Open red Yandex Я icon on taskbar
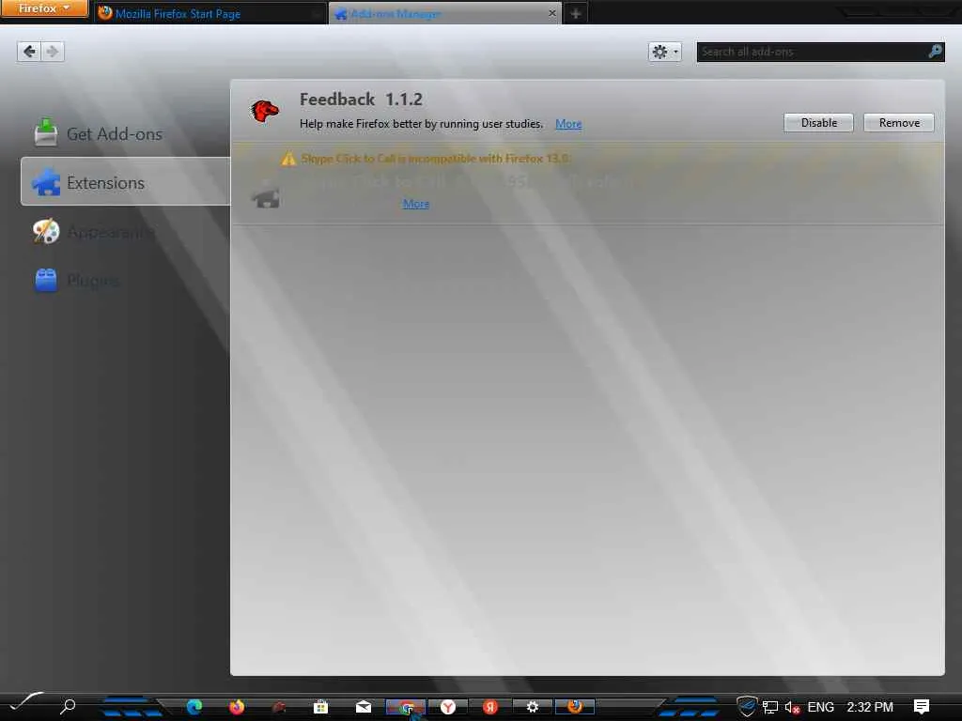 [x=489, y=707]
